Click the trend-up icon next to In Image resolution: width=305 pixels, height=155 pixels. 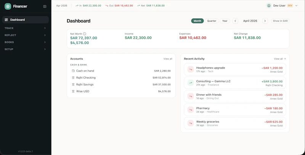point(77,6)
